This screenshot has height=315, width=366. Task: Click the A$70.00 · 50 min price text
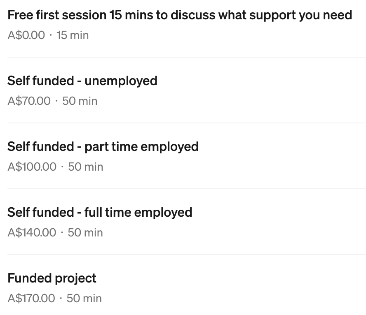(x=52, y=101)
